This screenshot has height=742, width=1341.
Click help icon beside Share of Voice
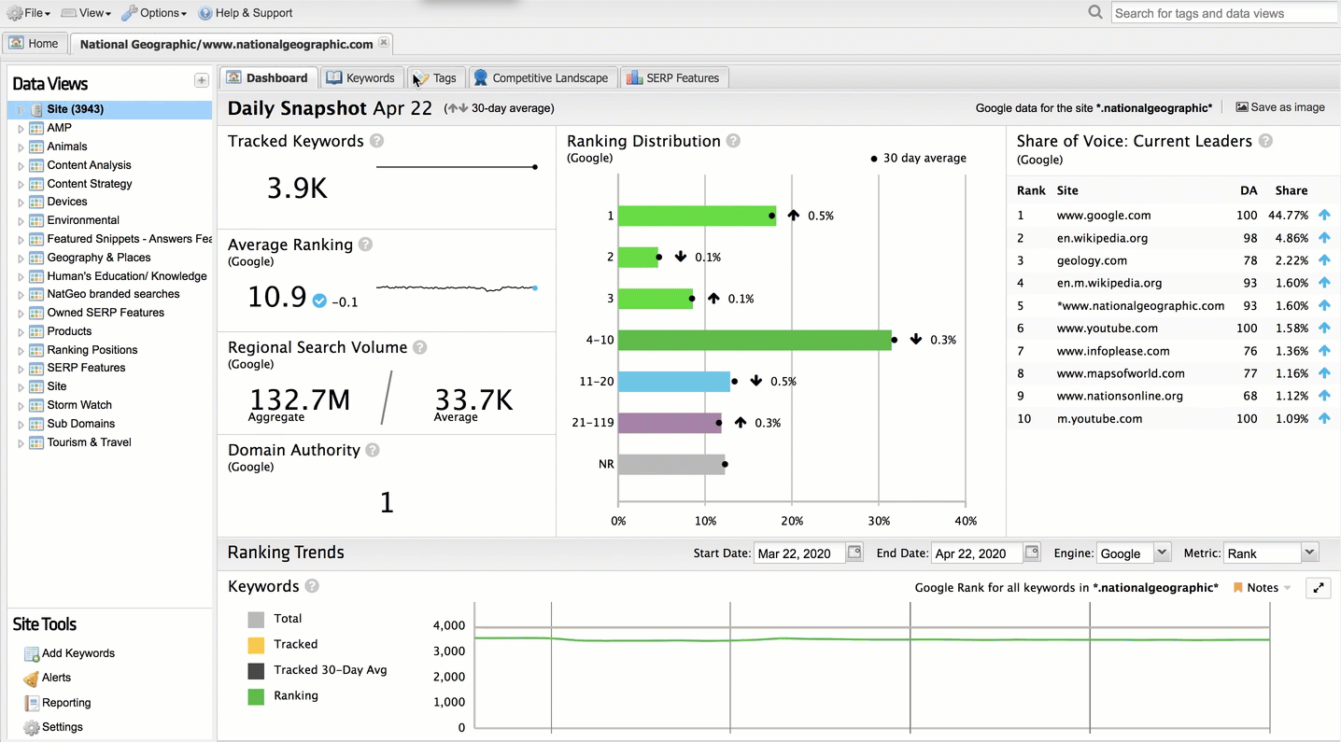1265,141
